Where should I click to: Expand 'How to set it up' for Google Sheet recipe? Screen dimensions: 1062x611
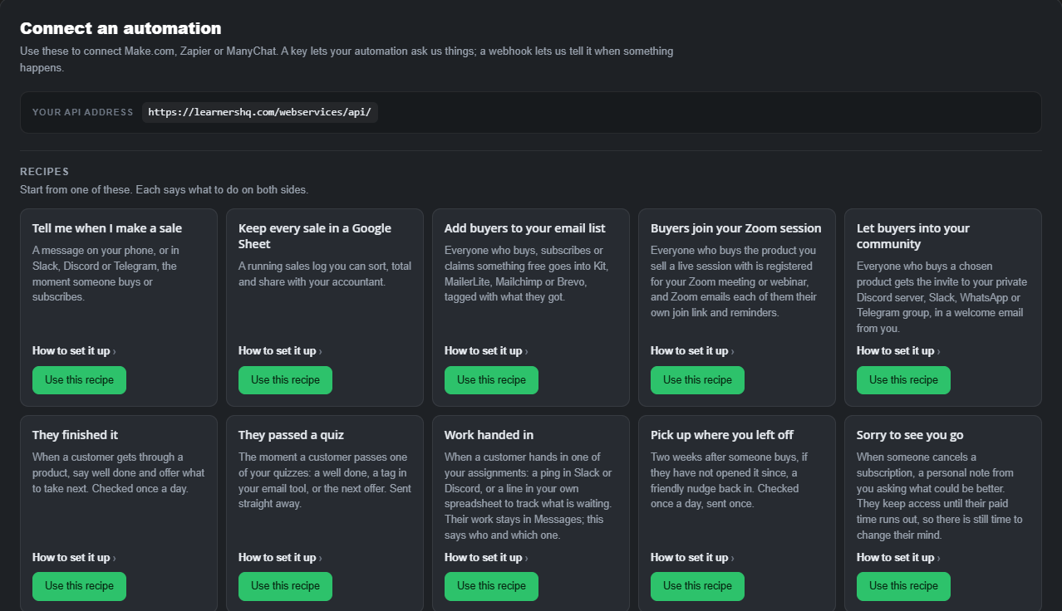click(x=280, y=351)
